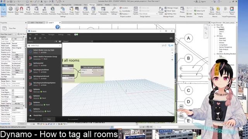
Task: Open Project Information dialog
Action: [28, 10]
